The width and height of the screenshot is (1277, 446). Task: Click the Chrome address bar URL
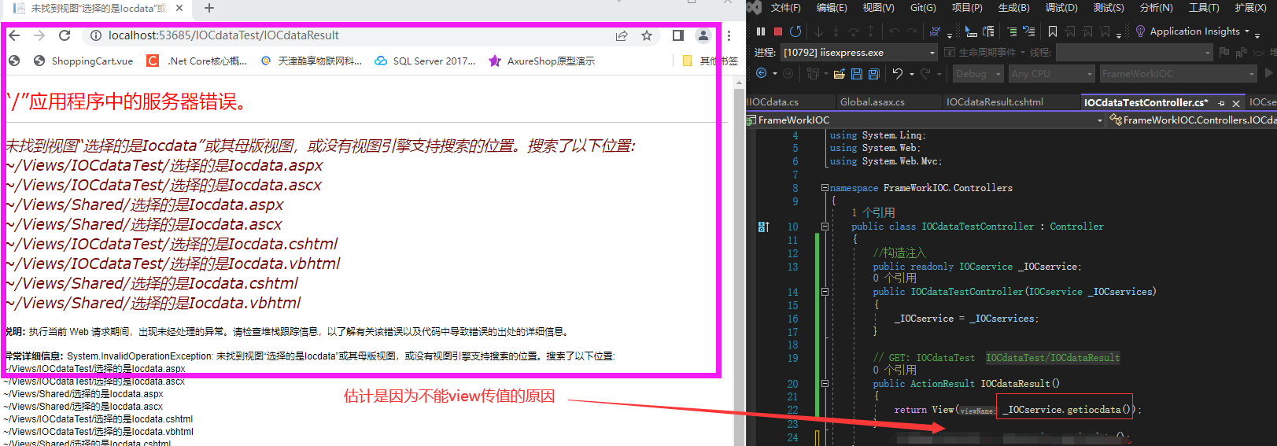pos(223,35)
